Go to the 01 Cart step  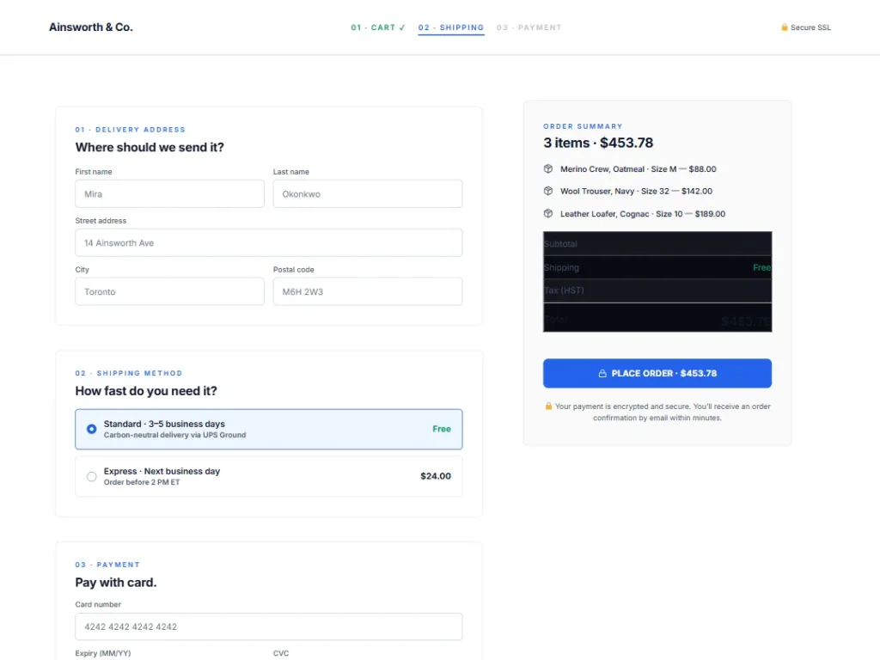pyautogui.click(x=378, y=27)
